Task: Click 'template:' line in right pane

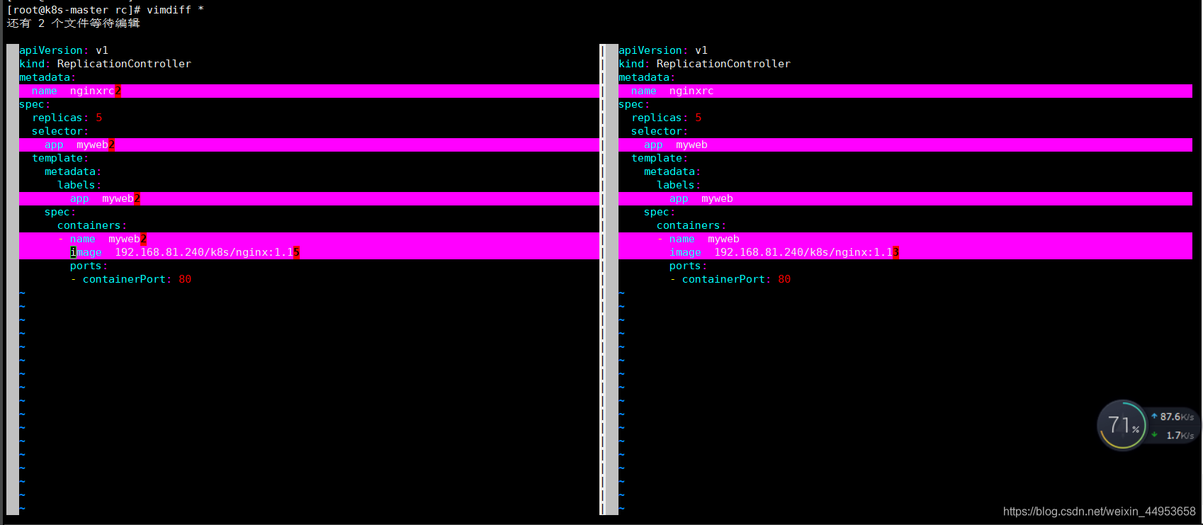Action: click(659, 158)
